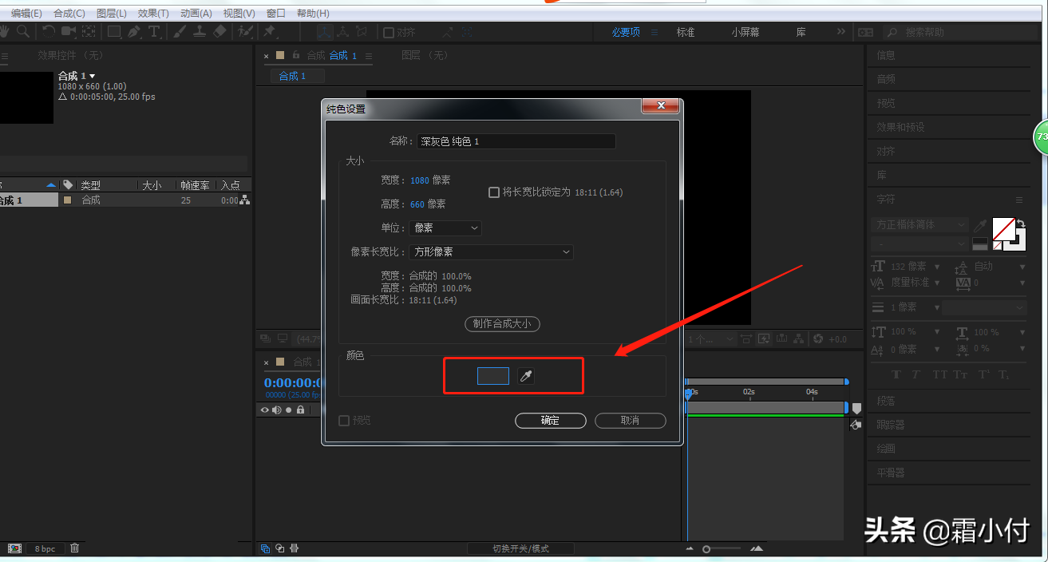Expand the 像素长宽比 pixel aspect ratio dropdown
Image resolution: width=1048 pixels, height=562 pixels.
point(491,252)
